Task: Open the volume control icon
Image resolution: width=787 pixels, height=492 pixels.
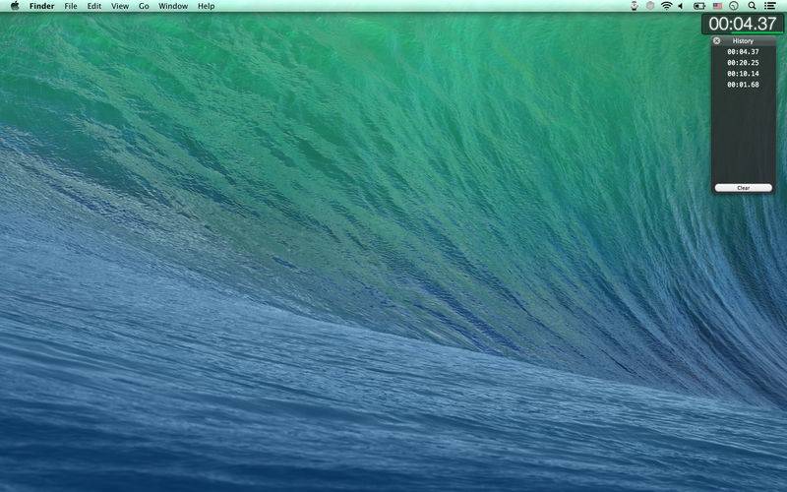Action: click(681, 6)
